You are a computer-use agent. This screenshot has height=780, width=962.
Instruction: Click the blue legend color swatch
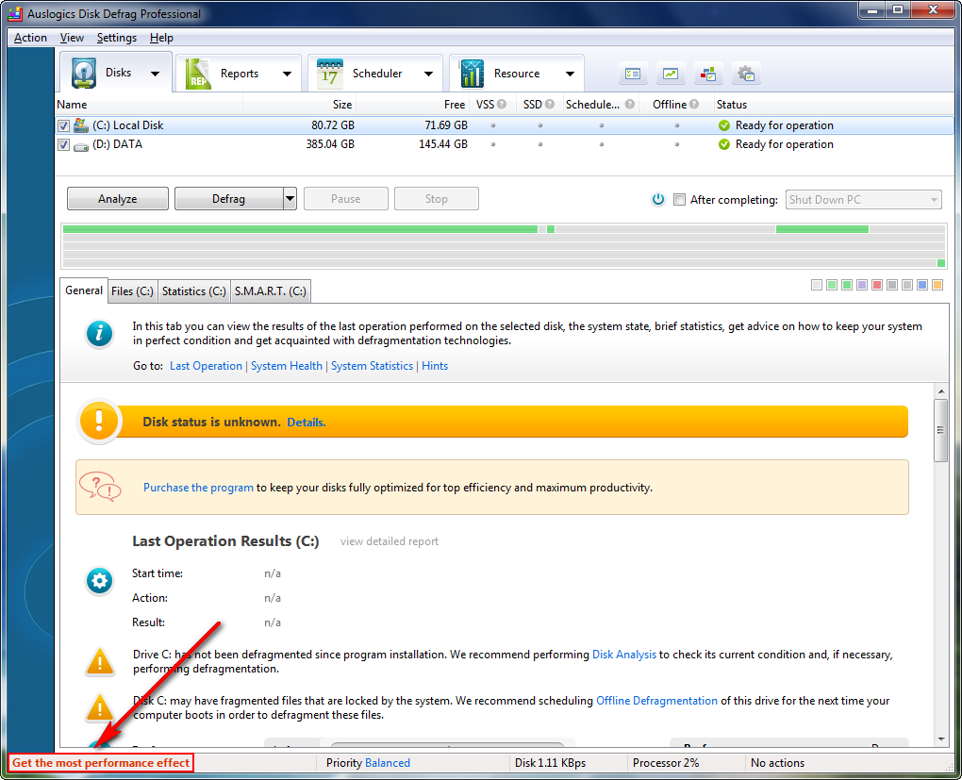coord(922,285)
